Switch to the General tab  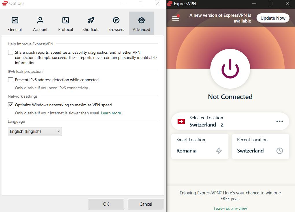(x=15, y=23)
